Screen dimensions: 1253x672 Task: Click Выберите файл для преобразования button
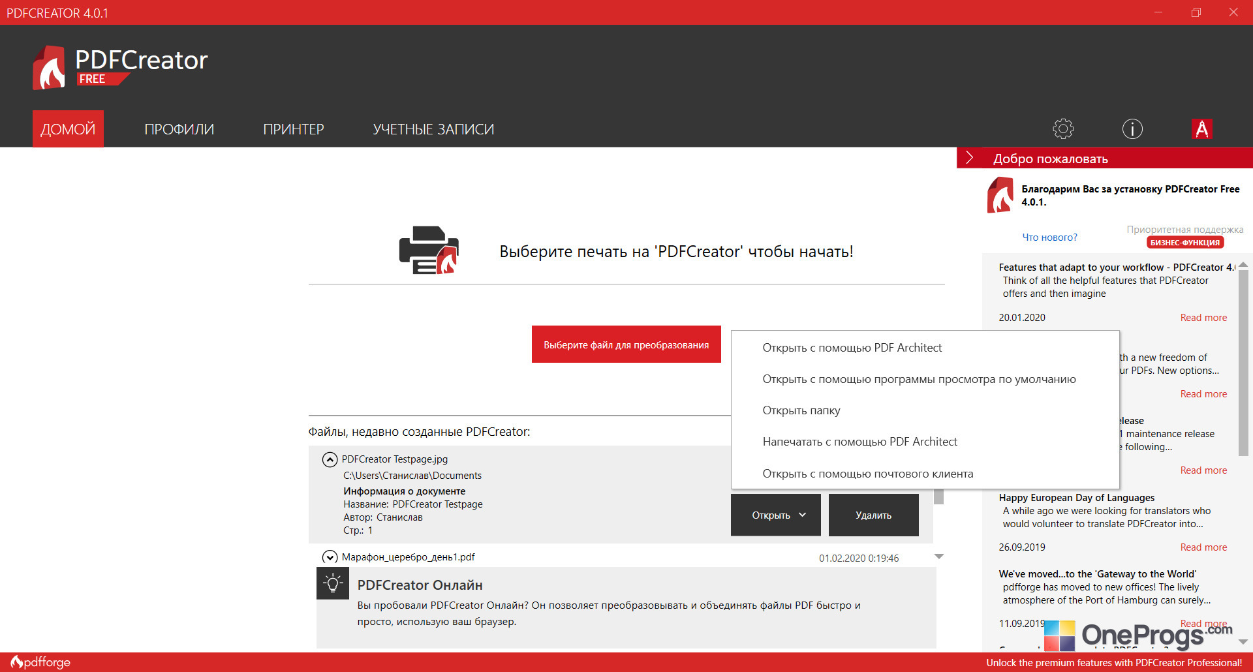pyautogui.click(x=626, y=344)
